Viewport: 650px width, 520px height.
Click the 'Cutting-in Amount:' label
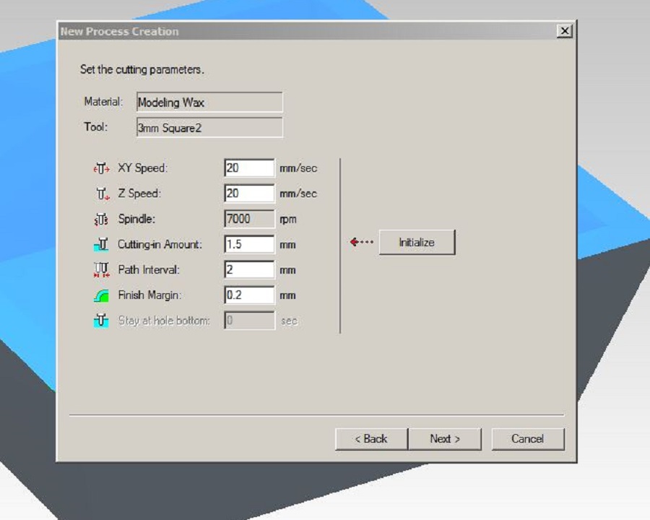[160, 244]
